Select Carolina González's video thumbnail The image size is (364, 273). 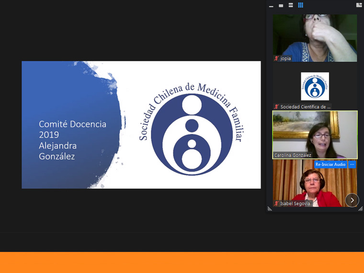[315, 135]
